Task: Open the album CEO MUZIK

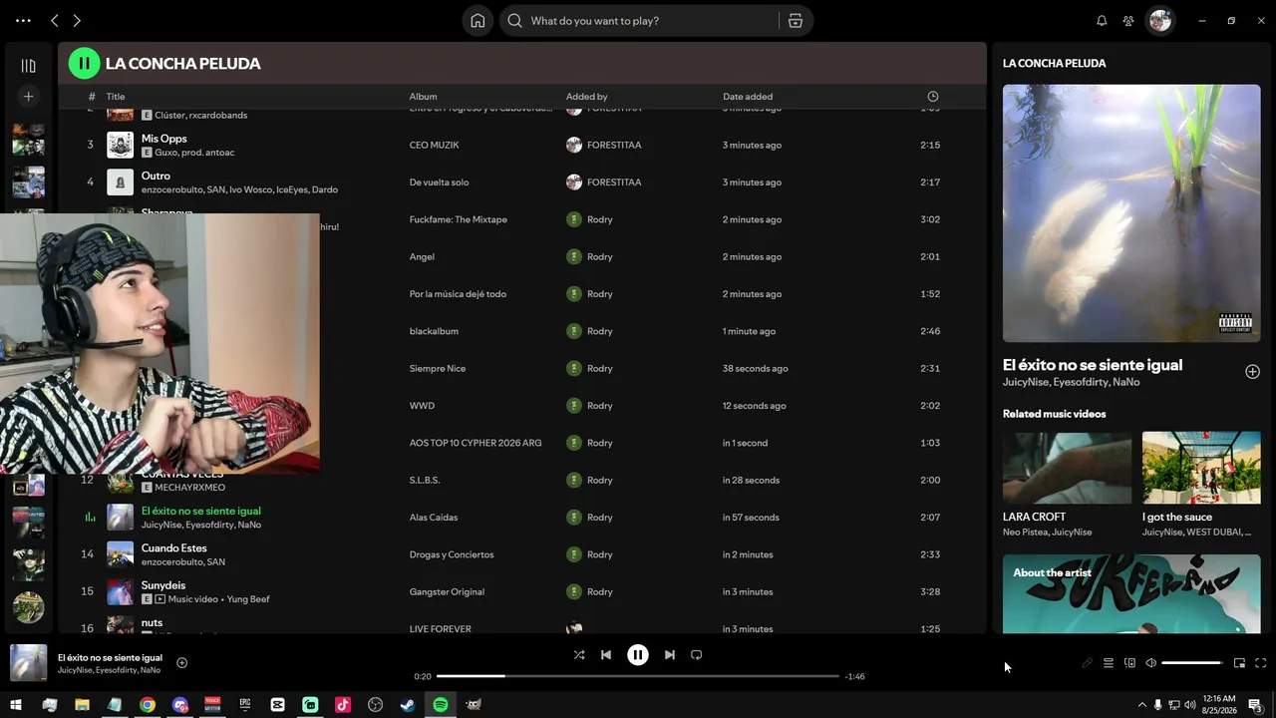Action: click(435, 145)
